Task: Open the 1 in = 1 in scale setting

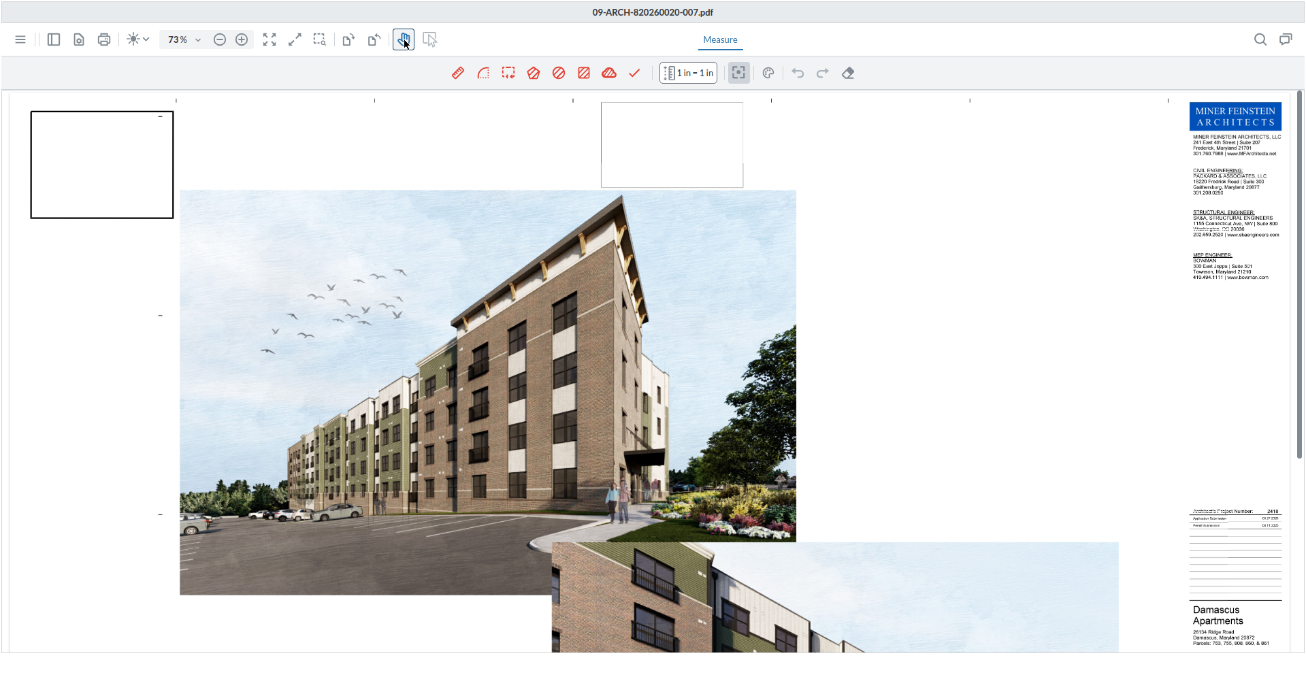Action: 688,73
